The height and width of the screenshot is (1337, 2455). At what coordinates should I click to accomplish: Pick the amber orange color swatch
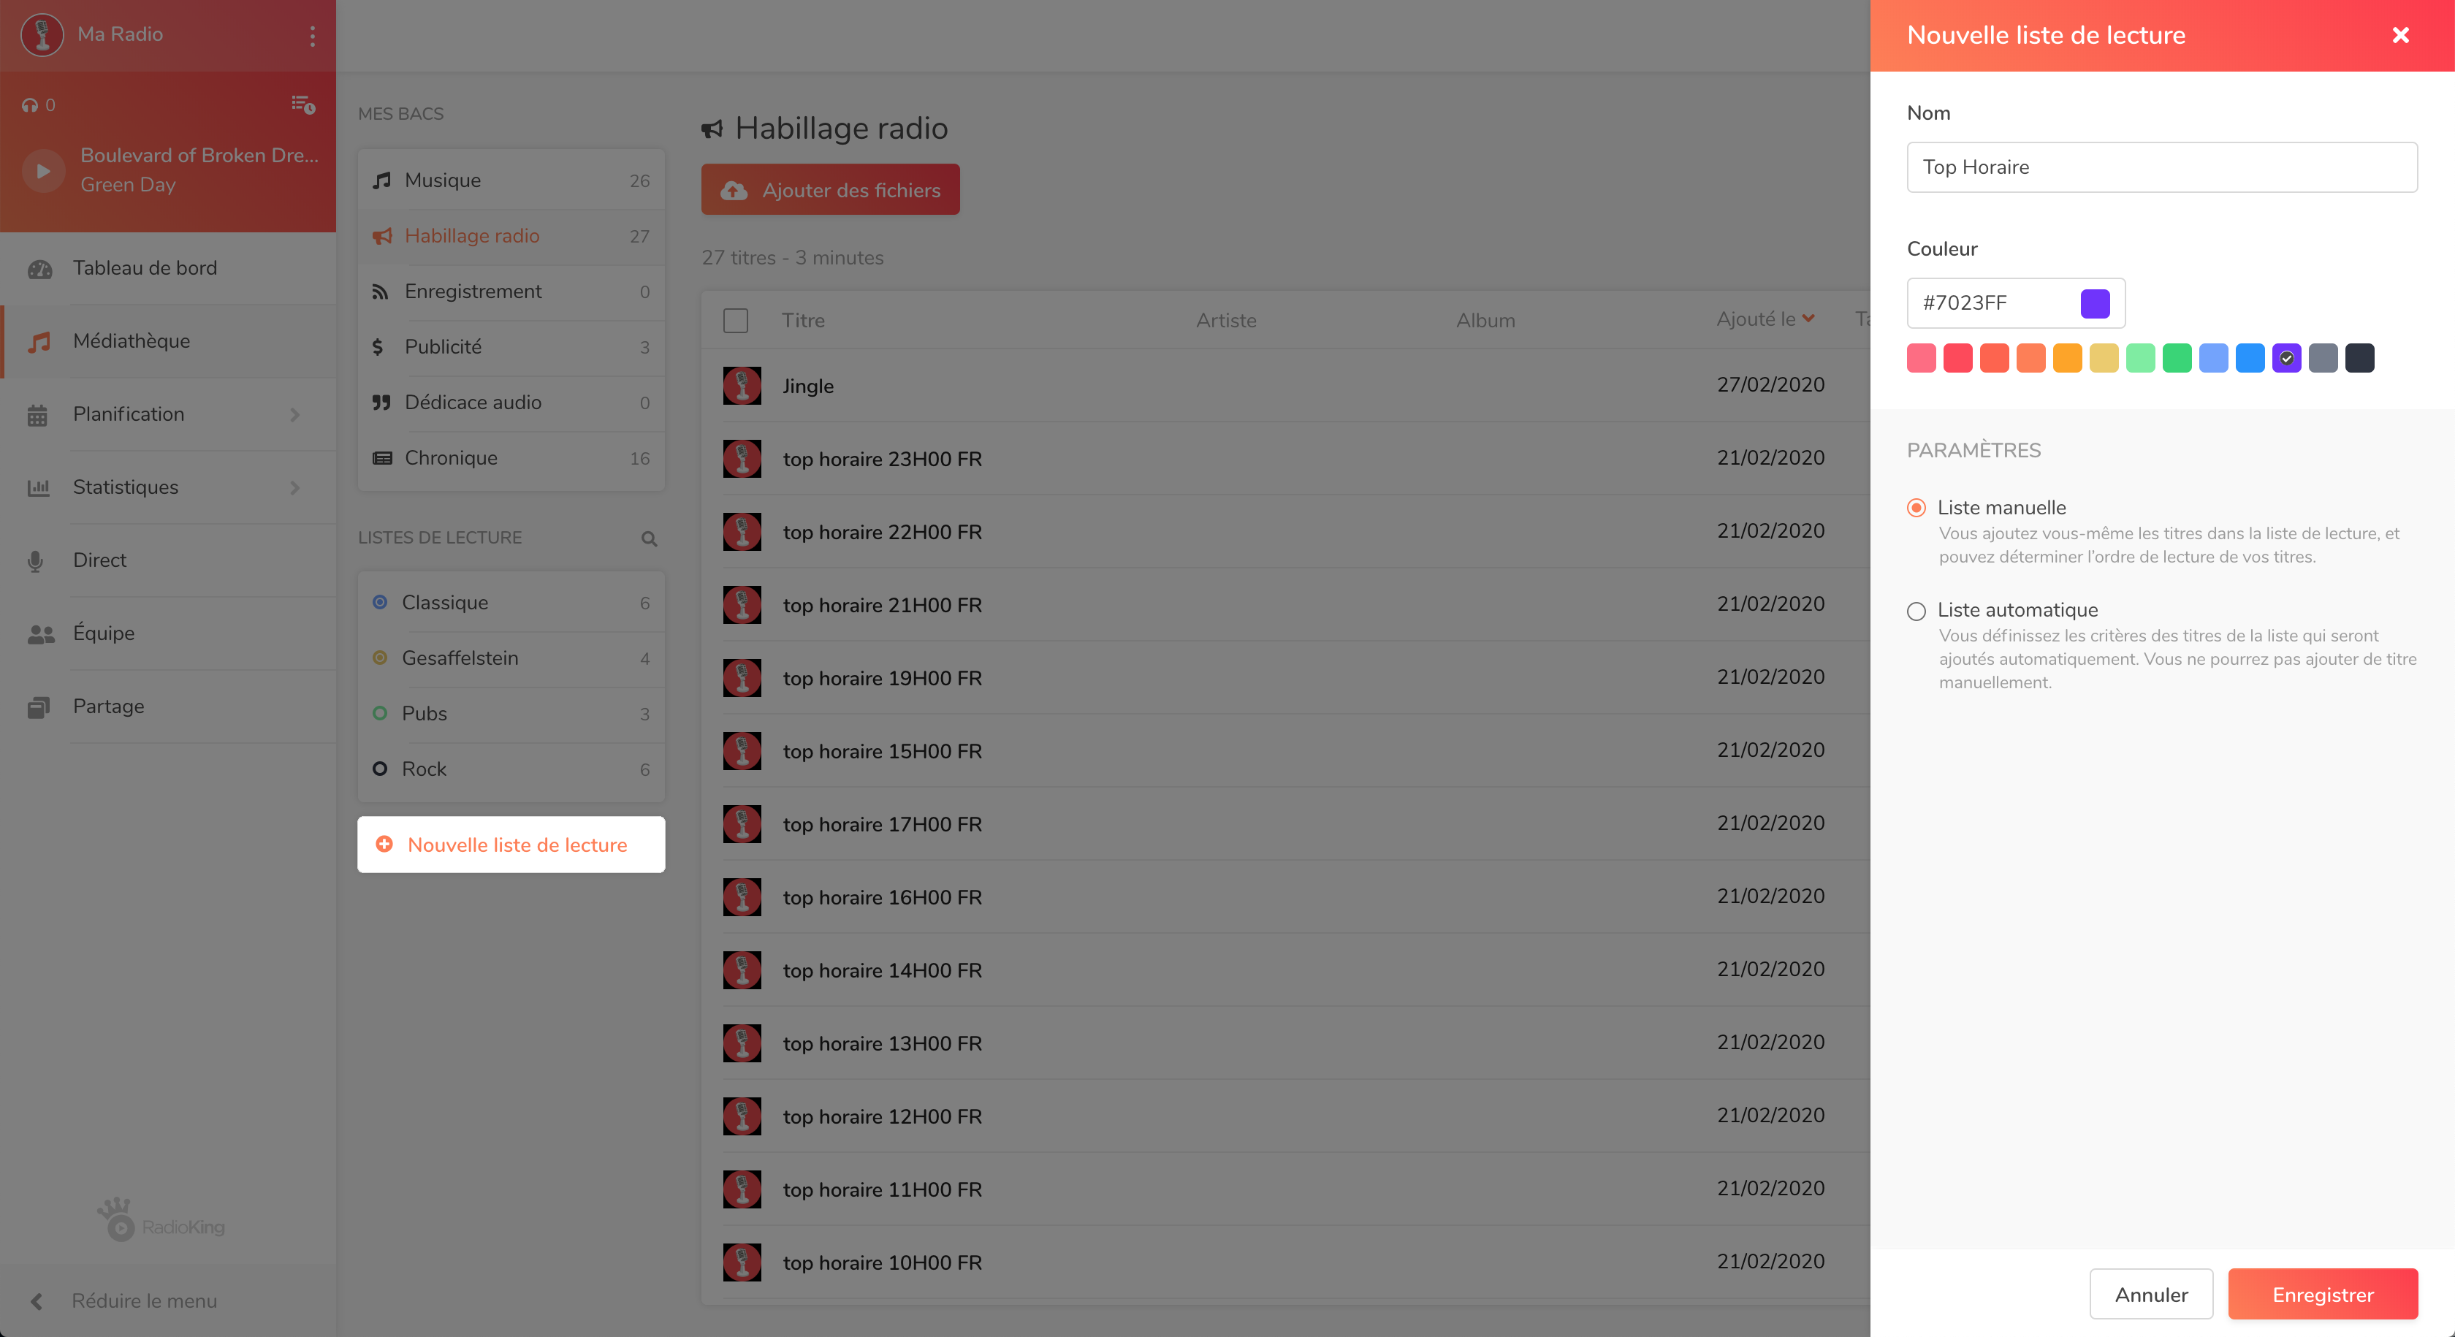coord(2067,358)
